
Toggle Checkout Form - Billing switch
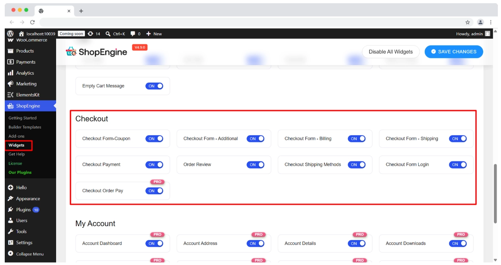tap(356, 138)
